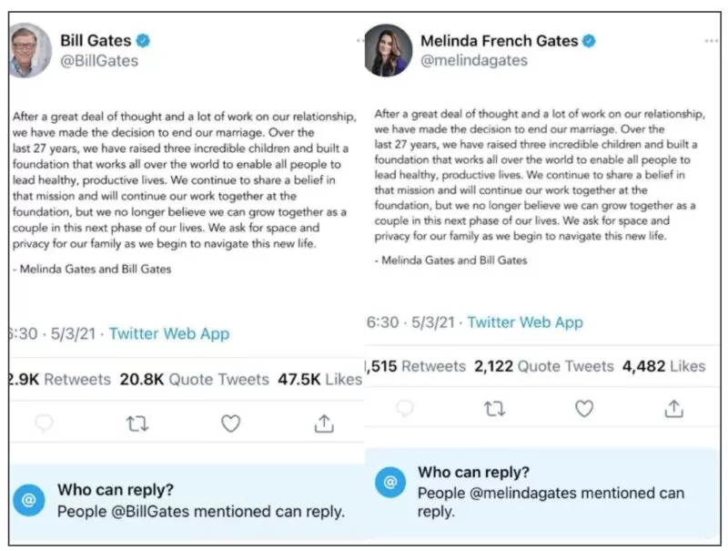Like Bill Gates' tweet with heart icon
This screenshot has height=551, width=728.
tap(230, 423)
